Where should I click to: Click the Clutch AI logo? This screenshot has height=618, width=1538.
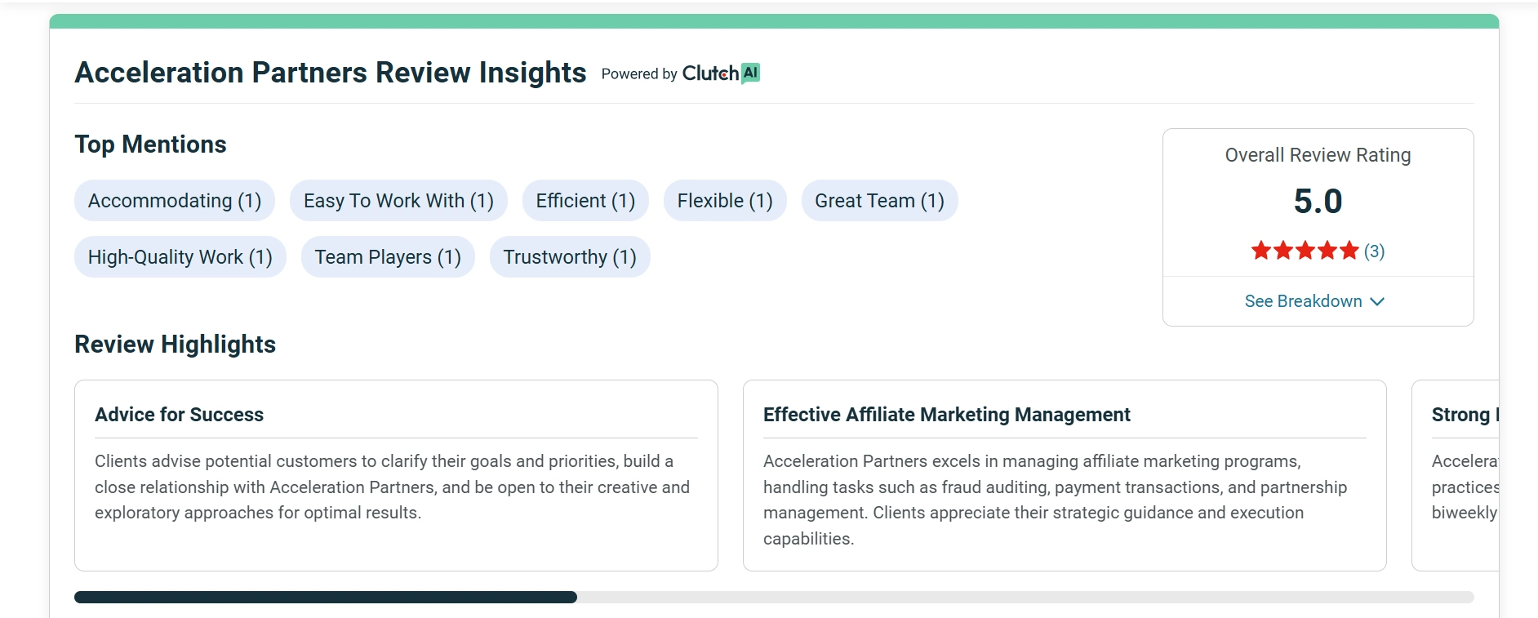point(721,73)
